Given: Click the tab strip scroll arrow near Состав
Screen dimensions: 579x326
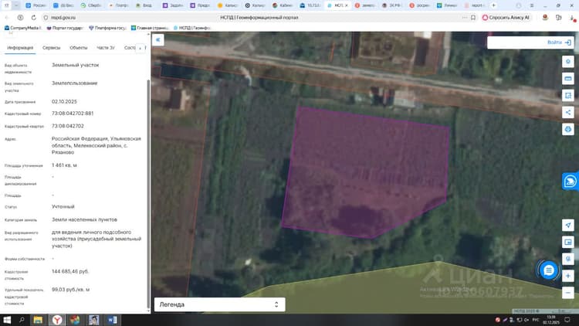Looking at the screenshot, I should [141, 48].
